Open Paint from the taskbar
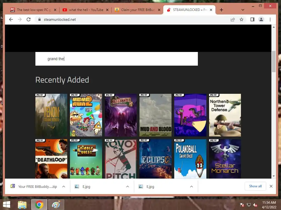 tap(56, 205)
